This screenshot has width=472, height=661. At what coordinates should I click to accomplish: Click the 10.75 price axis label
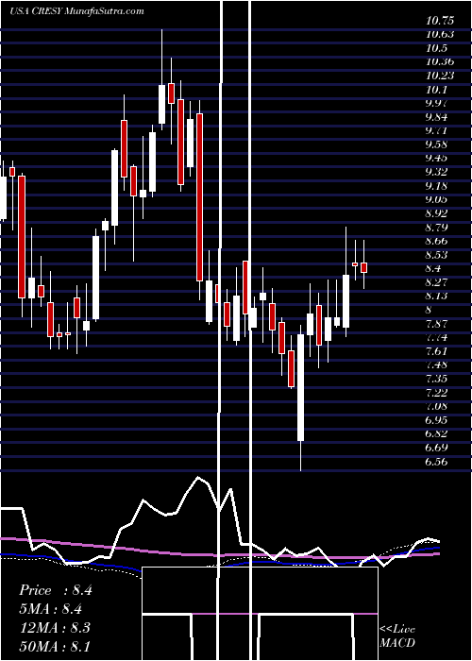click(x=440, y=21)
